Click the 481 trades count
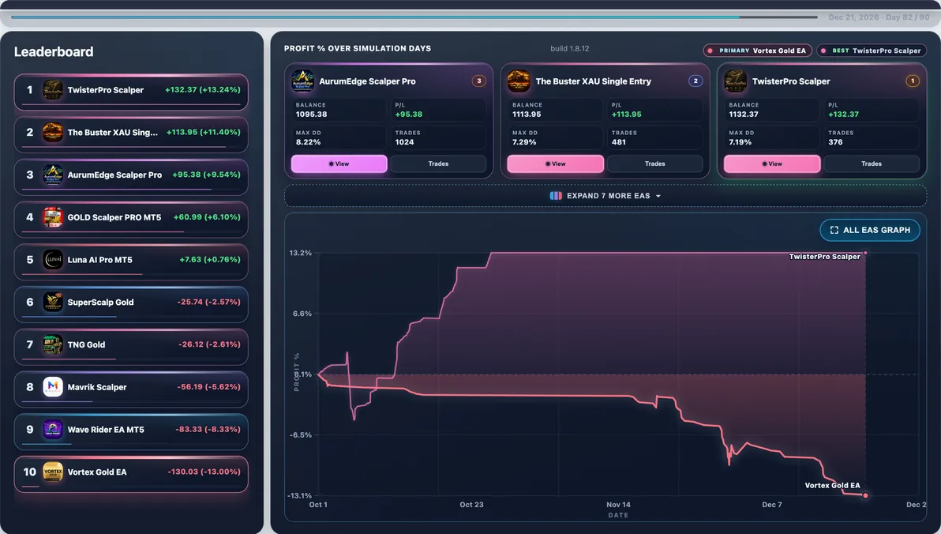The width and height of the screenshot is (941, 534). (x=619, y=142)
